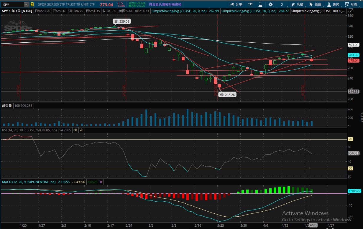Screen dimensions: 363x229
Task: Click the MACD diff value 4.6525
Action: pyautogui.click(x=92, y=182)
